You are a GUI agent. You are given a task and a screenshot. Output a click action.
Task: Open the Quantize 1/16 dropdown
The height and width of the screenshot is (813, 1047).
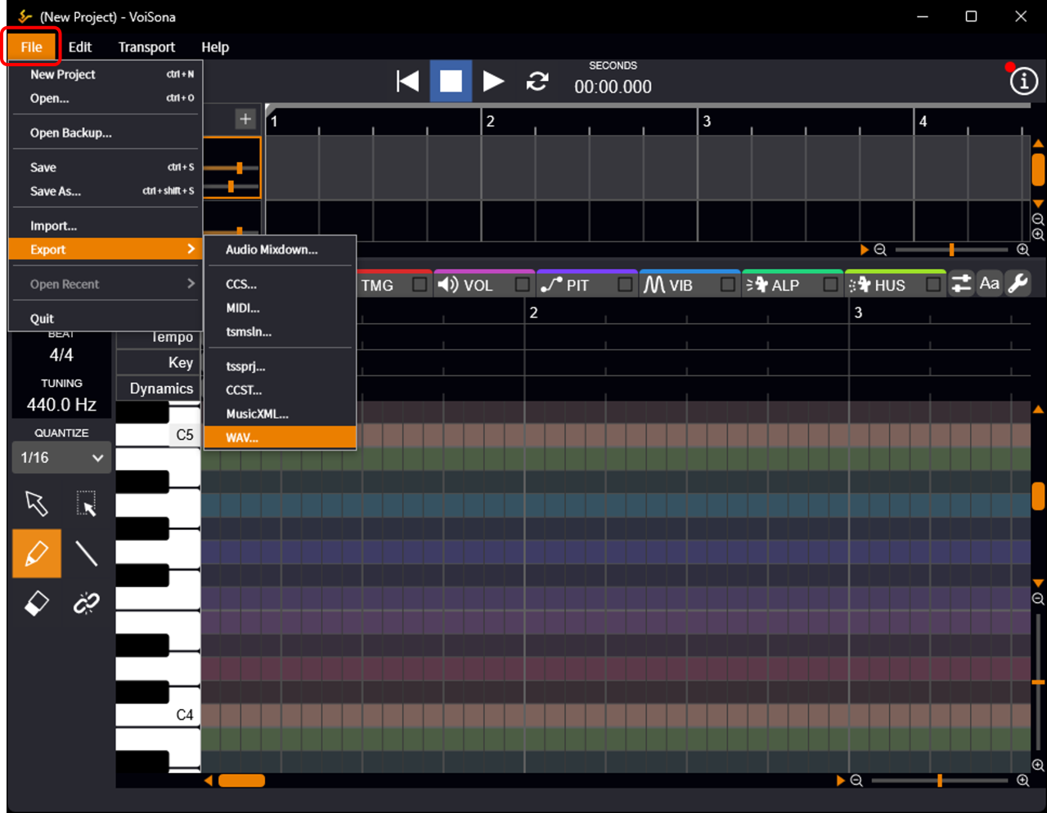(61, 457)
